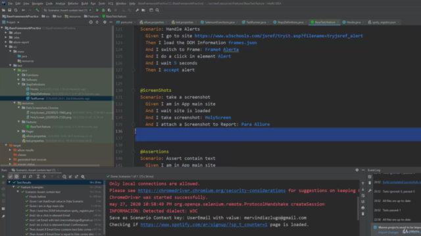Open the w3schools tryit URL link in editor
The width and height of the screenshot is (421, 236).
point(279,36)
